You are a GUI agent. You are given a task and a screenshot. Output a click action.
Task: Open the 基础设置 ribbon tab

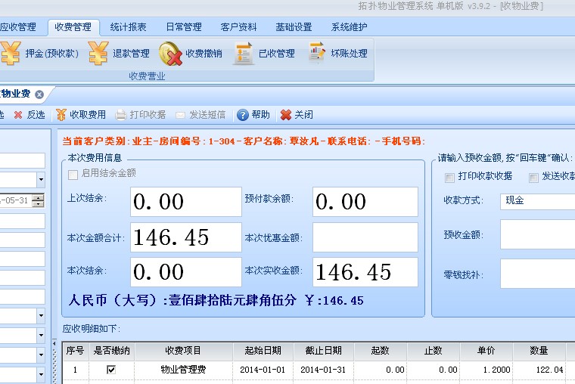[294, 27]
